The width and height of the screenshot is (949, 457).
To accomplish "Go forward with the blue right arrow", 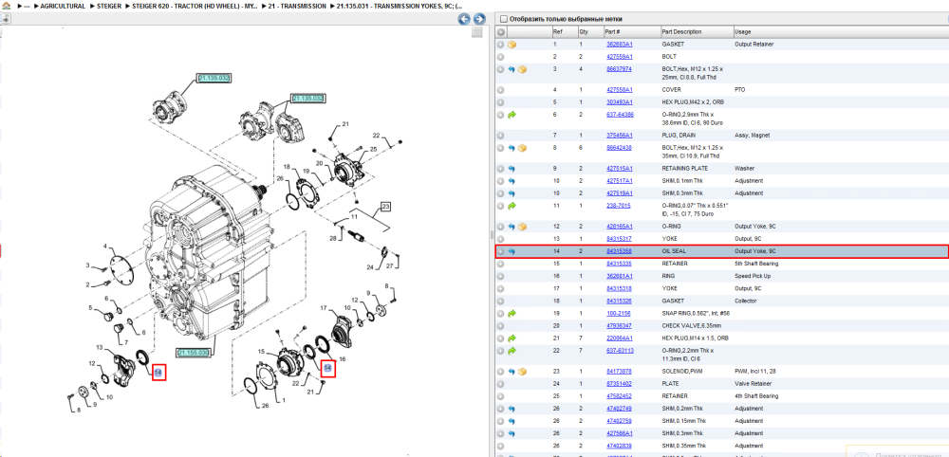I will click(478, 19).
